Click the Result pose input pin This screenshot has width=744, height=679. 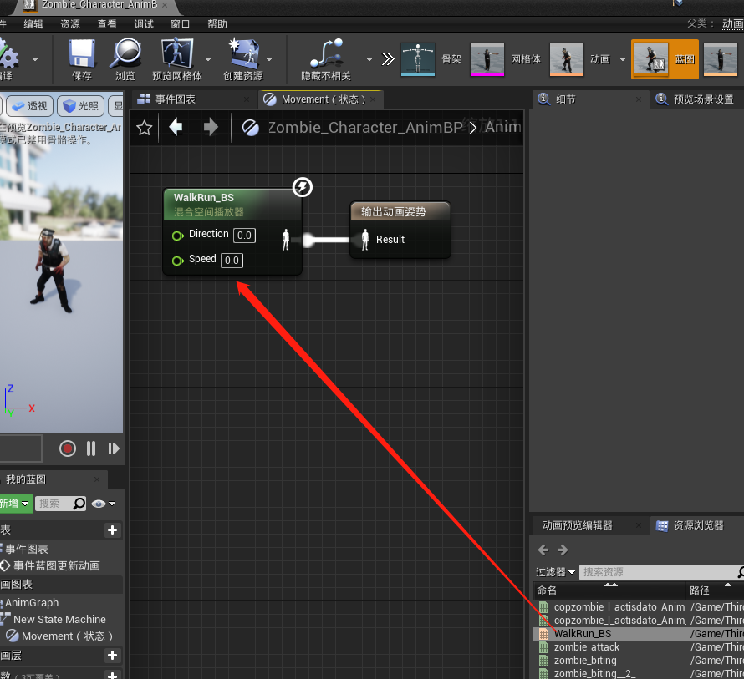(x=364, y=240)
